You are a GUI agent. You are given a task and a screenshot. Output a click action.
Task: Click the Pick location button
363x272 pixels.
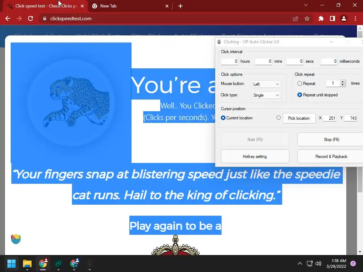click(299, 118)
